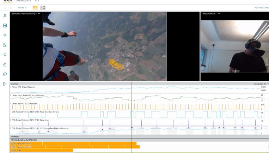Open the sliders settings sidebar icon
The width and height of the screenshot is (269, 153).
tap(5, 35)
